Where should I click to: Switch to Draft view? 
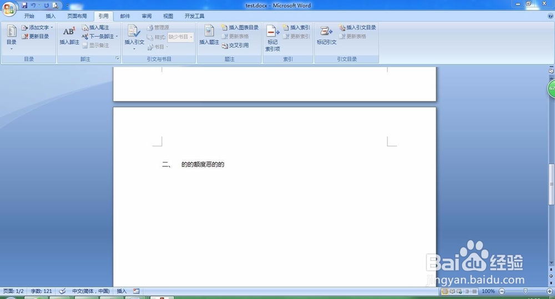475,291
